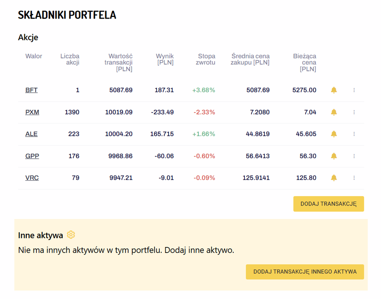Open the VRC row three-dot menu
This screenshot has height=299, width=381.
[354, 178]
